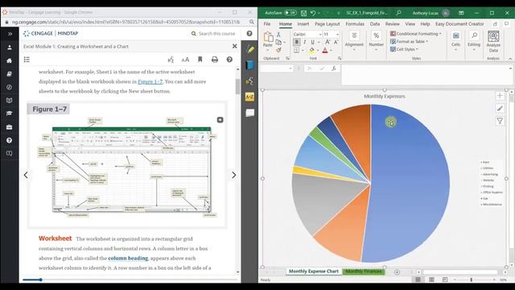This screenshot has width=515, height=290.
Task: Click the highlighter tool in MindTap dock
Action: 250,49
